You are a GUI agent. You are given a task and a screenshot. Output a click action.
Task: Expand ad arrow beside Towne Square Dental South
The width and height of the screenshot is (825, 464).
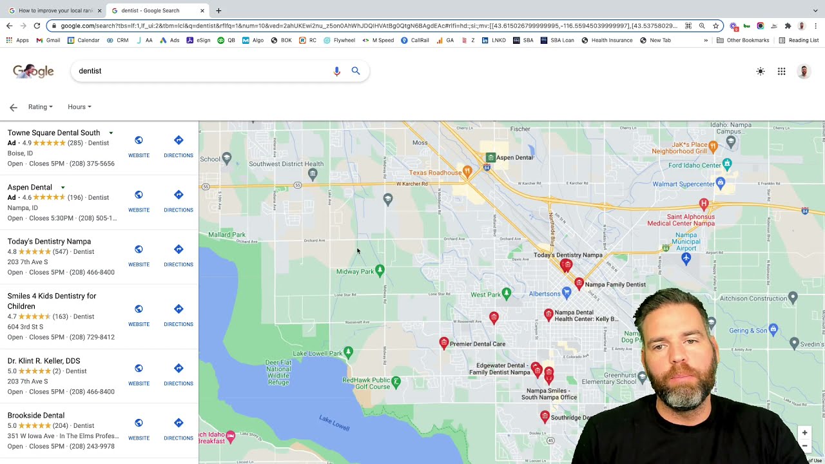pyautogui.click(x=111, y=133)
